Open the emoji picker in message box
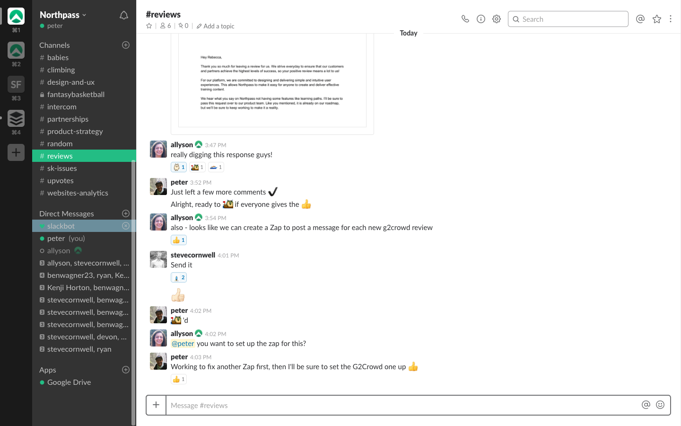 click(660, 405)
